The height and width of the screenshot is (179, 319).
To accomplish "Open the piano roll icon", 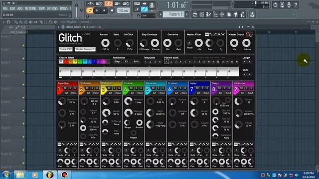I will 208,14.
